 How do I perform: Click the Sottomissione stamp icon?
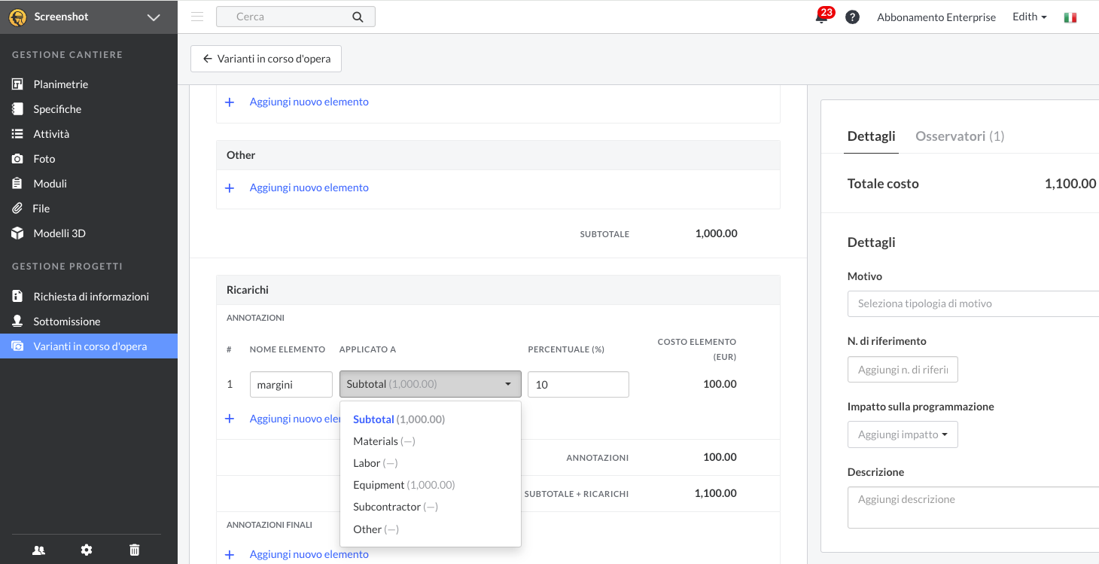[17, 322]
